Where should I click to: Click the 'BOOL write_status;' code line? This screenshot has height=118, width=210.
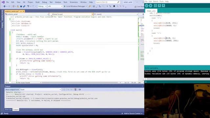pos(25,43)
